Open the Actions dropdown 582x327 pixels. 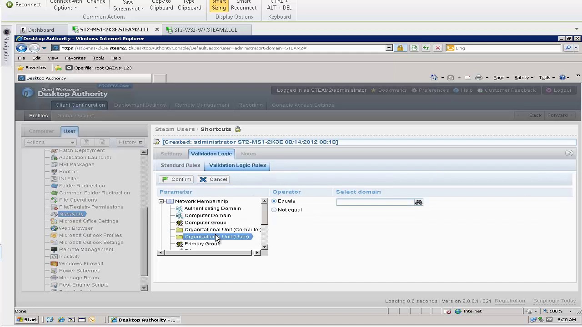[50, 142]
